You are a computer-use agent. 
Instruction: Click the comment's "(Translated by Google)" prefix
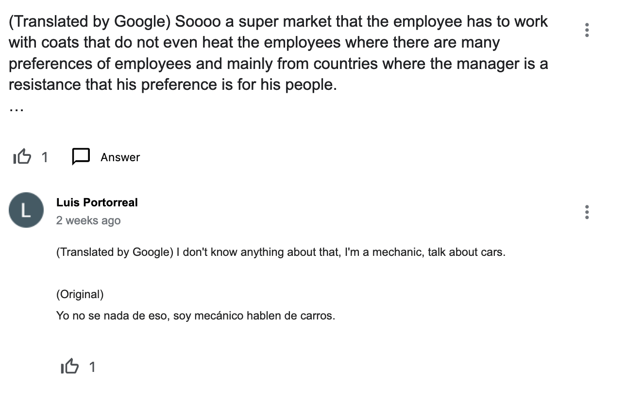coord(115,252)
